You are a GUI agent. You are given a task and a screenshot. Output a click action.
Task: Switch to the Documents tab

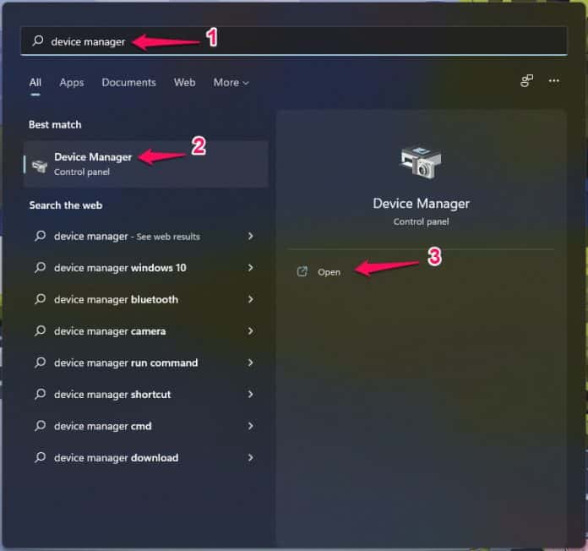tap(128, 83)
